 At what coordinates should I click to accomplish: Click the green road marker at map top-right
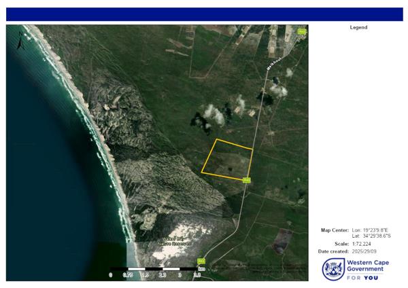click(302, 32)
